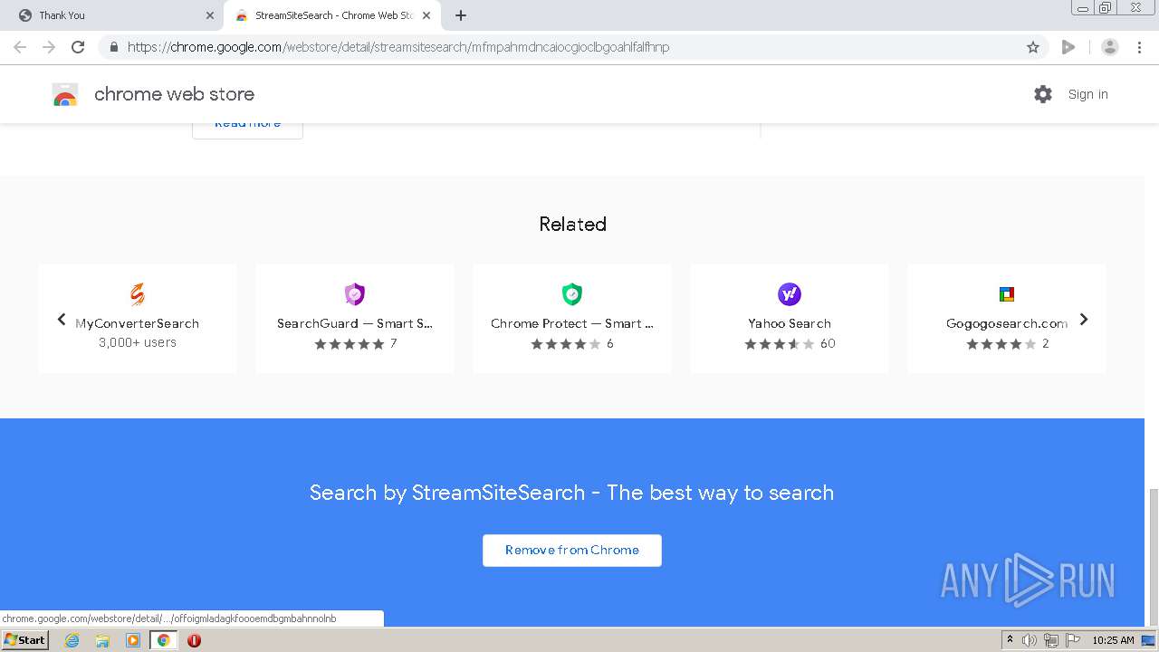Click the Chrome Web Store rainbow logo
This screenshot has width=1159, height=652.
point(65,94)
